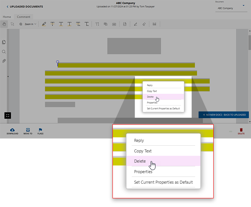Select the Hand pan tool
Screen dimensions: 251x207
pyautogui.click(x=4, y=24)
